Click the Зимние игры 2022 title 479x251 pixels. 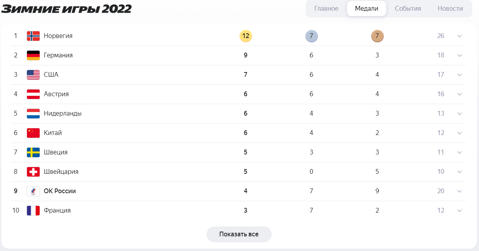point(66,9)
